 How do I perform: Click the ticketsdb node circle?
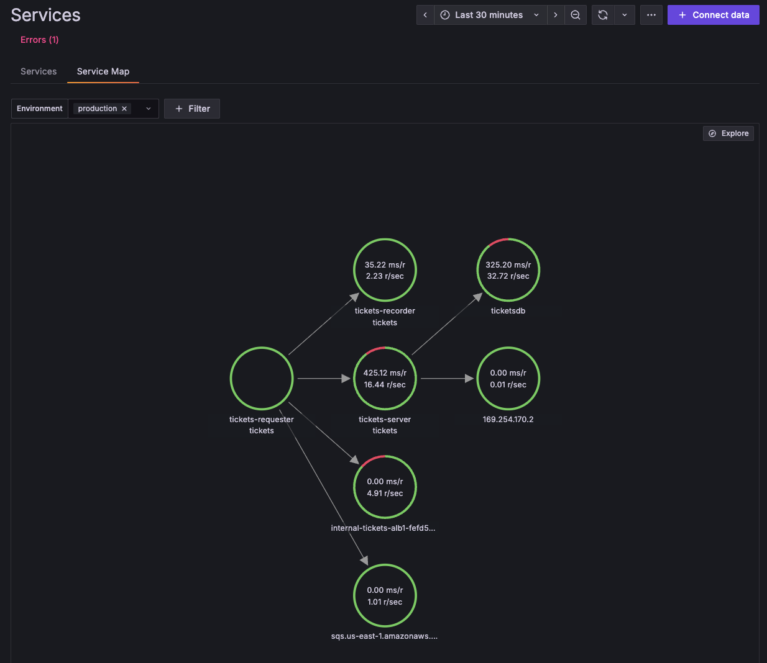[508, 270]
